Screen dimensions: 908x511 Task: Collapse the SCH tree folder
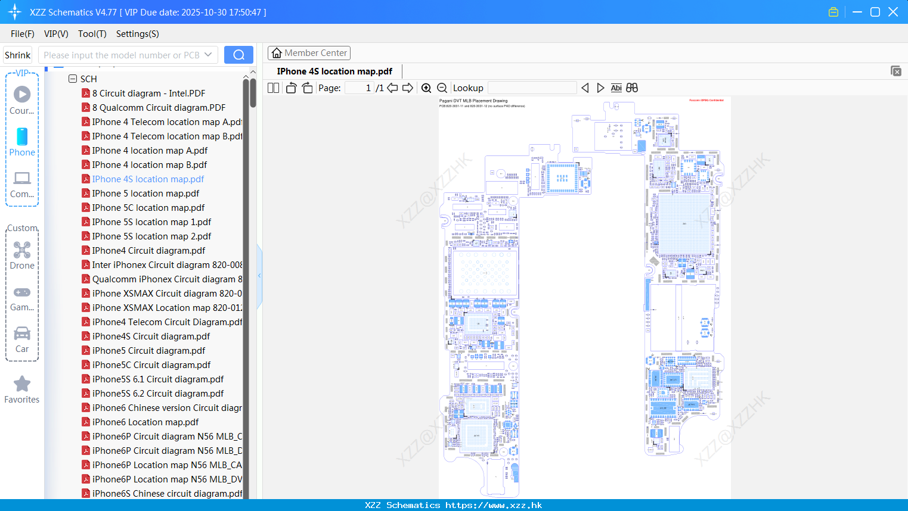[73, 79]
